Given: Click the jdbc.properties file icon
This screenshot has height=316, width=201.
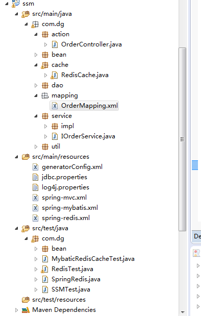Looking at the screenshot, I should 35,177.
